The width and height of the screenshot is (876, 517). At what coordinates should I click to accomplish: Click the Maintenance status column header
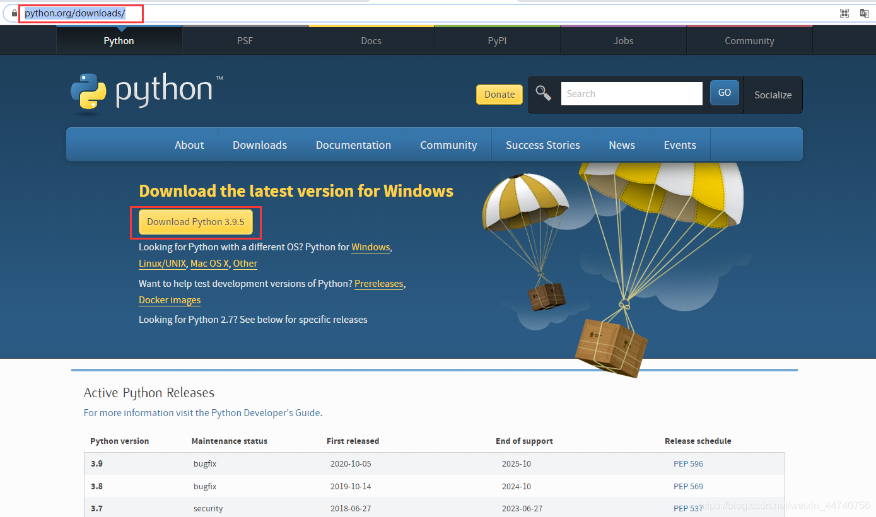tap(230, 441)
